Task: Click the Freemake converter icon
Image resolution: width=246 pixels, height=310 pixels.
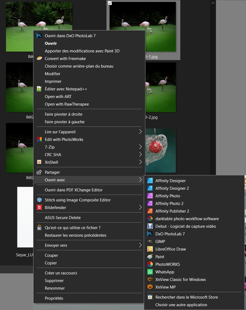Action: [x=40, y=59]
